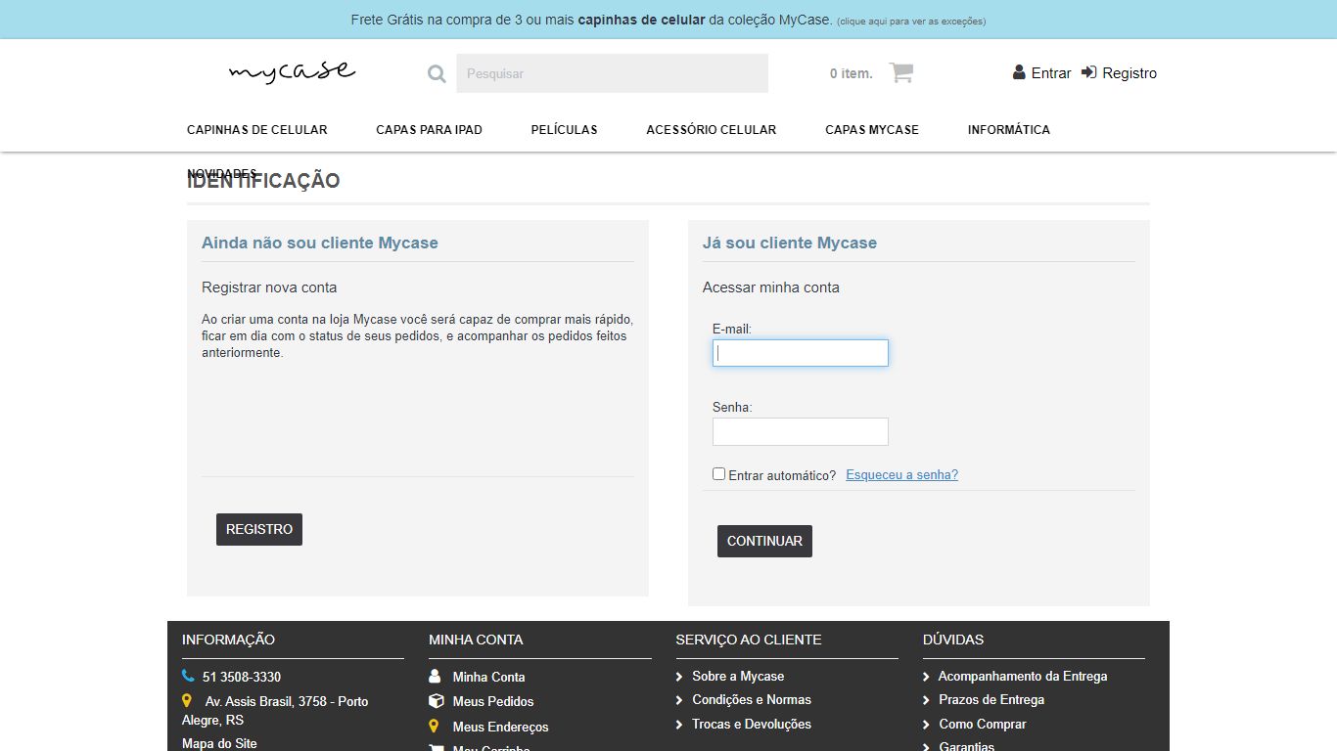The image size is (1337, 751).
Task: Click the E-mail input field
Action: click(800, 353)
